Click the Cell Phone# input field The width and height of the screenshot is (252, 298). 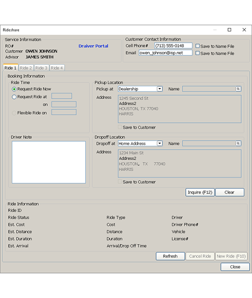click(x=173, y=46)
